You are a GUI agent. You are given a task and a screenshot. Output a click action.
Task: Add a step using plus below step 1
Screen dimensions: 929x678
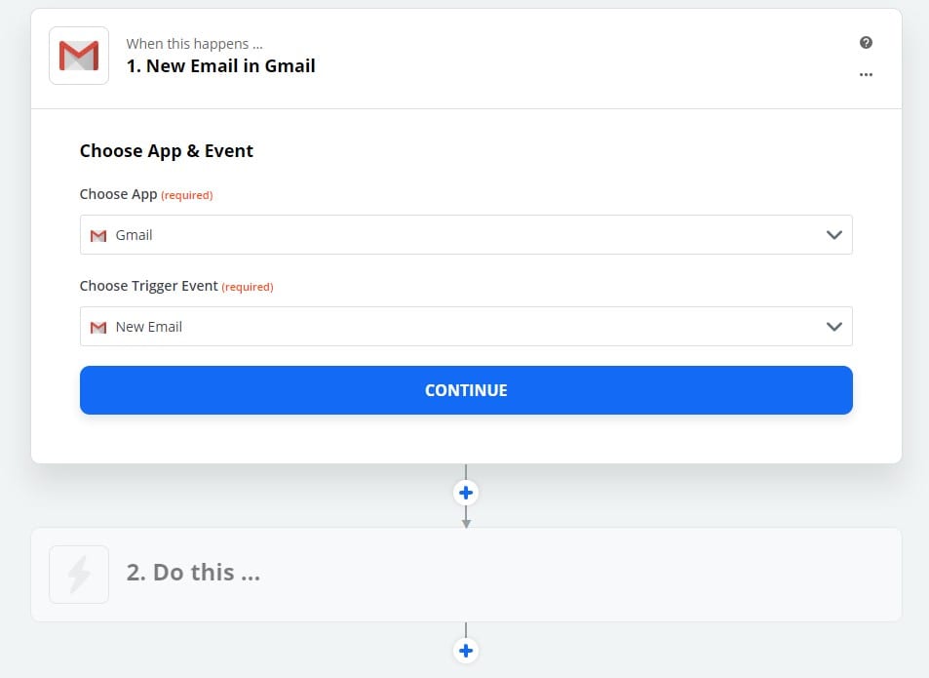pos(466,493)
